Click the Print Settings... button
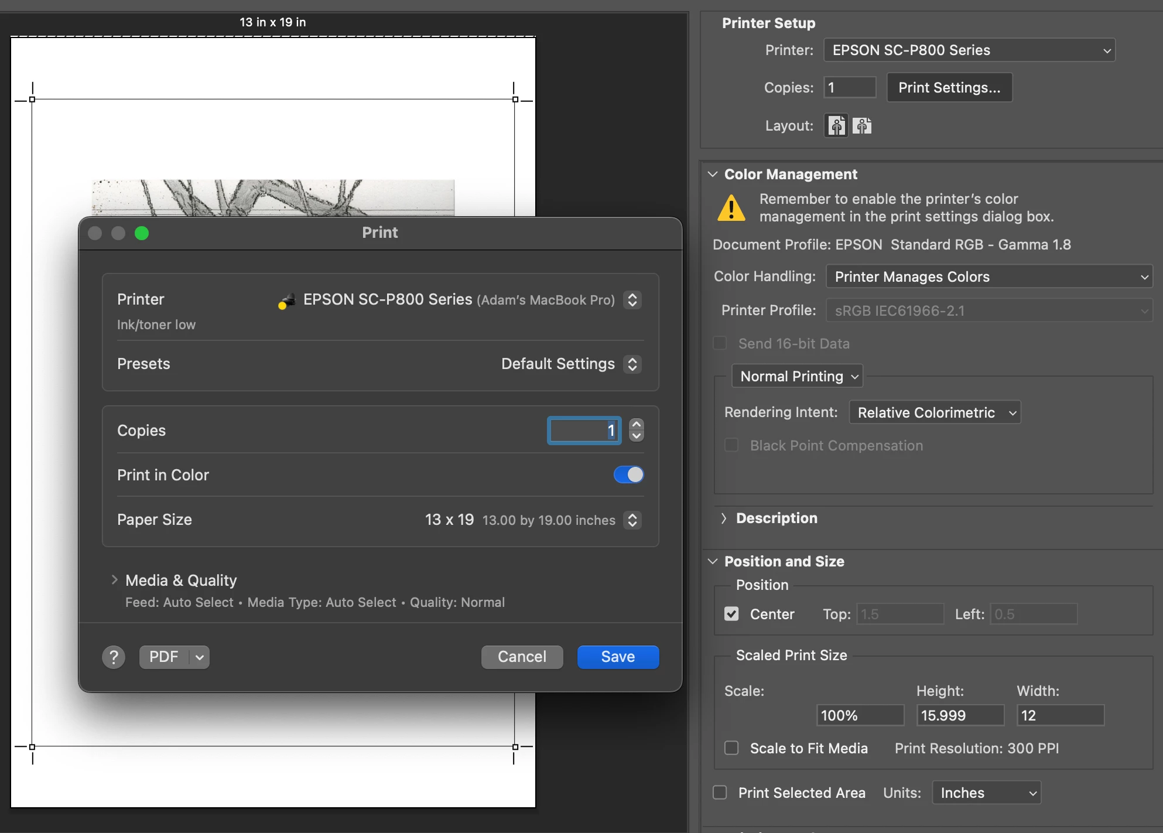1163x833 pixels. [x=949, y=88]
